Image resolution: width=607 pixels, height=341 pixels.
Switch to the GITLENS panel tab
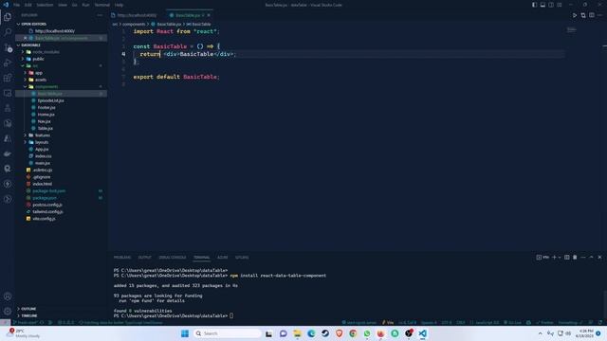[x=242, y=257]
